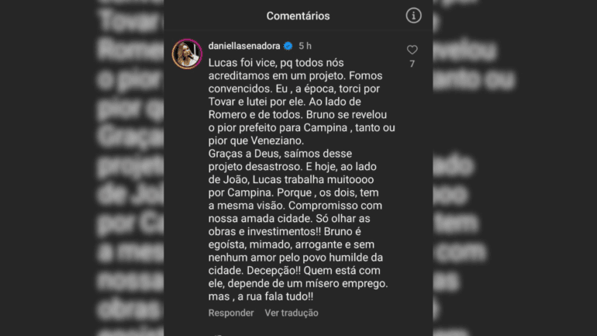Click the blurred background right of the comments panel
This screenshot has width=597, height=336.
(515, 168)
